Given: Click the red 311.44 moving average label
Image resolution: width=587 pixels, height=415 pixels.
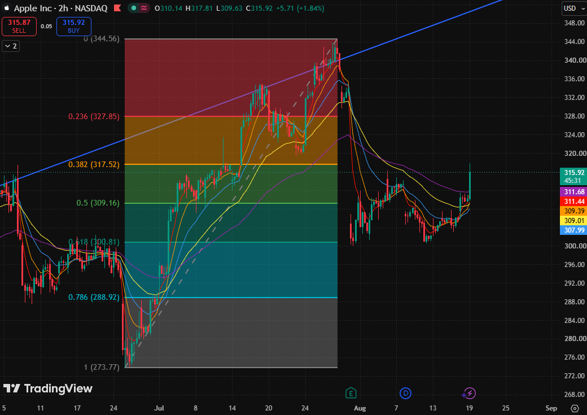Looking at the screenshot, I should [x=573, y=202].
